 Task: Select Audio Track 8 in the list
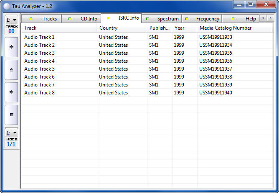[39, 93]
